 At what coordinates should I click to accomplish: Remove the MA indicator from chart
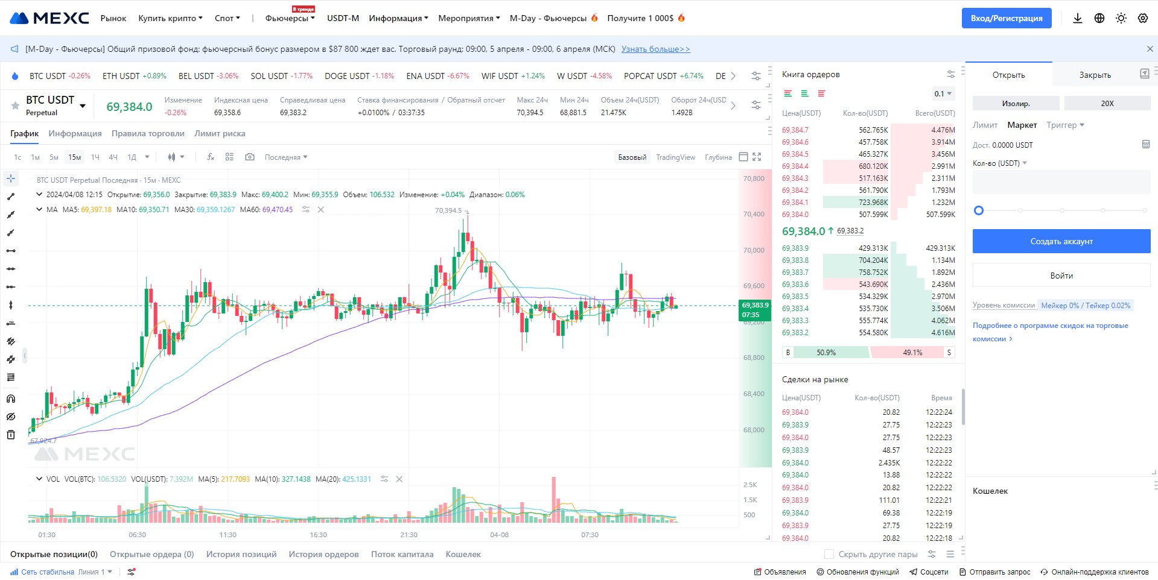321,210
